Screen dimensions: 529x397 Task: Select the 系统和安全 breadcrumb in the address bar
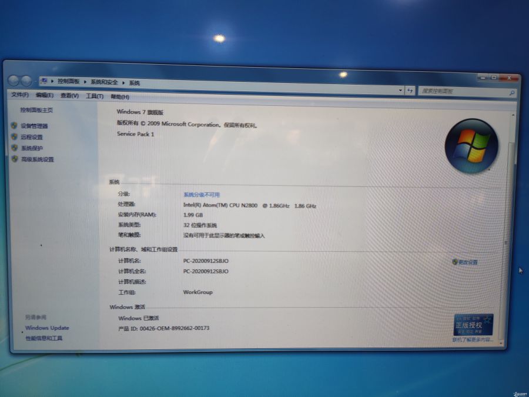104,82
